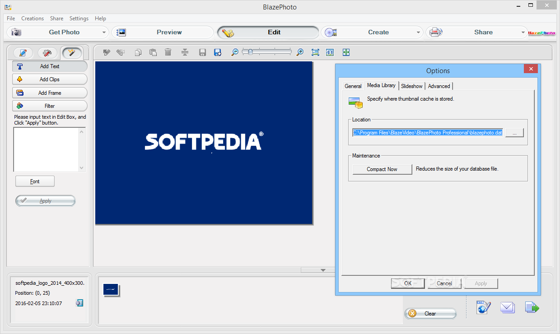Click the thumbnail strip collapse arrow
The width and height of the screenshot is (560, 334).
[x=323, y=270]
